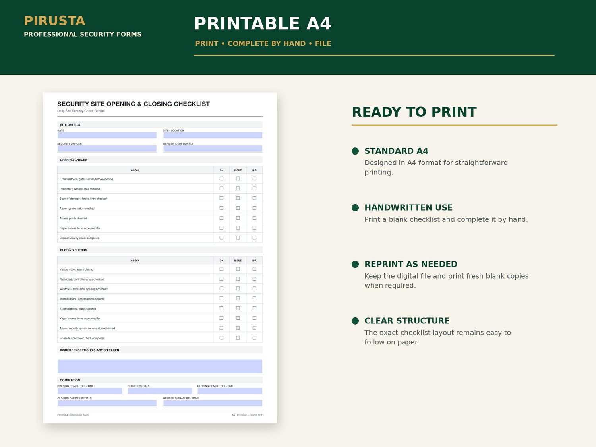Screen dimensions: 596x447
Task: Tick N/A for Signs of damage / forced entry checked
Action: coord(254,198)
